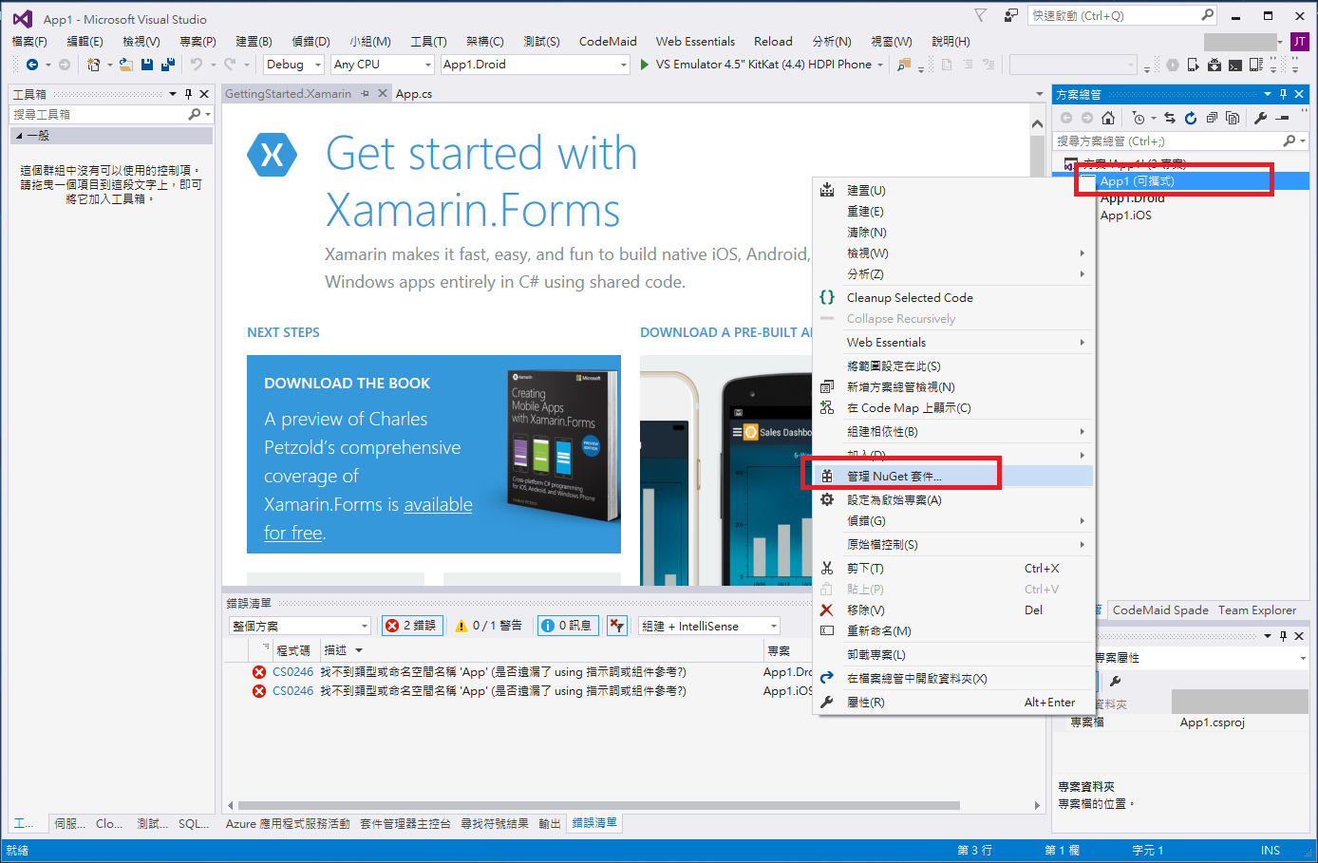Click the wrench property pages icon in the properties panel
This screenshot has width=1318, height=863.
tap(1116, 681)
